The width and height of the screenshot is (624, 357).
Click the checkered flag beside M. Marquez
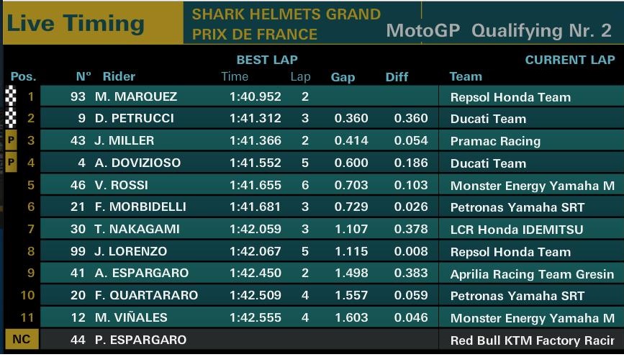tap(11, 96)
